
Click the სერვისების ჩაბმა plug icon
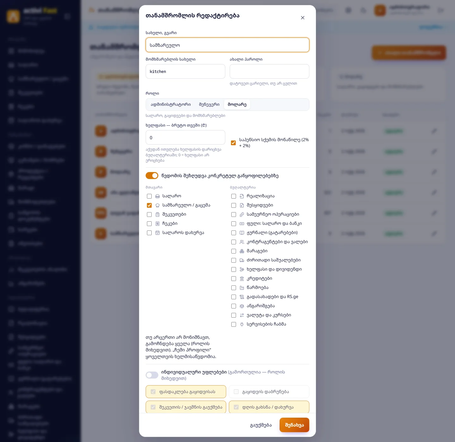tap(242, 324)
